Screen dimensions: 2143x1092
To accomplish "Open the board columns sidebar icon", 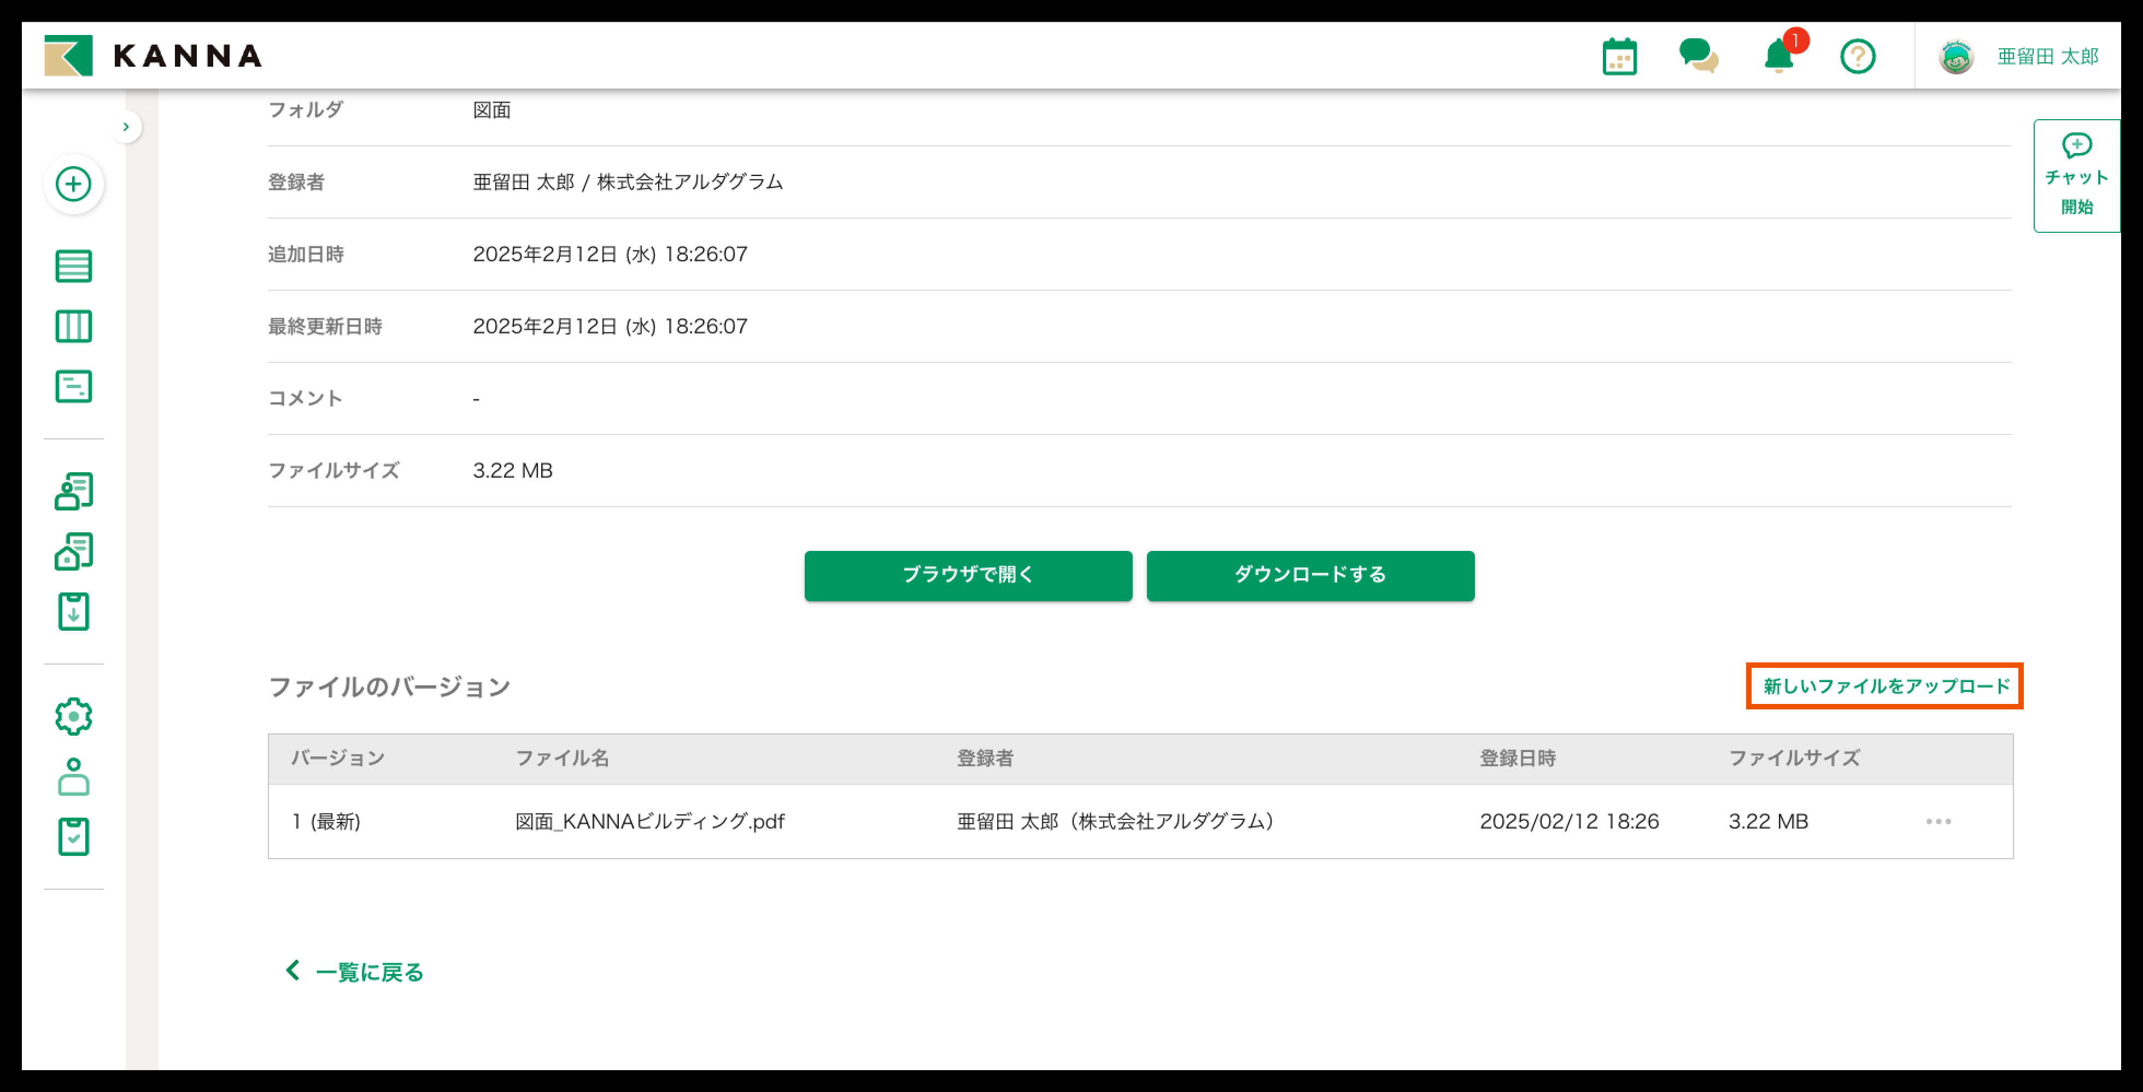I will (73, 326).
